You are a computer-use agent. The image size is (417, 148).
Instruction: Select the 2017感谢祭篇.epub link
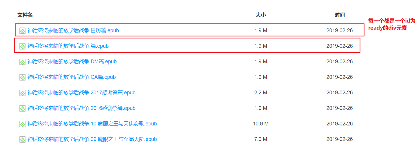pyautogui.click(x=81, y=93)
